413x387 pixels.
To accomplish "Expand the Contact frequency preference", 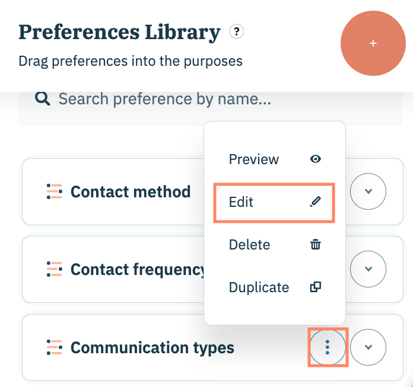I will coord(368,269).
